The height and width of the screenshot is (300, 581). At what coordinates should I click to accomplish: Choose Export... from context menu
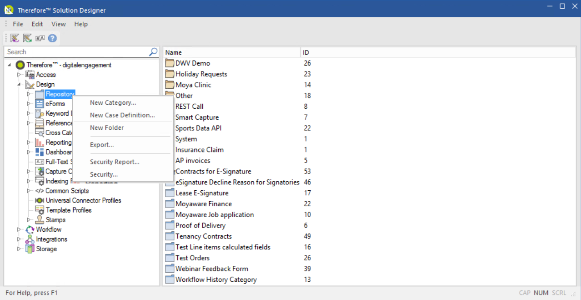pyautogui.click(x=102, y=145)
